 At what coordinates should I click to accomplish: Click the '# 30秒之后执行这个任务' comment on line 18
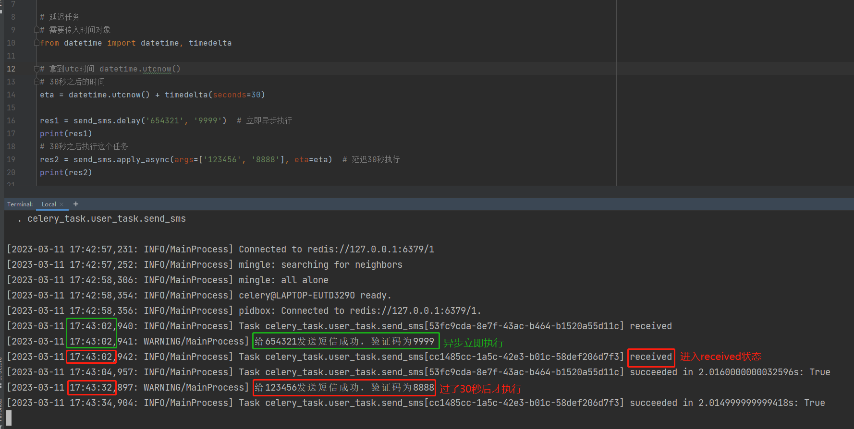(84, 146)
